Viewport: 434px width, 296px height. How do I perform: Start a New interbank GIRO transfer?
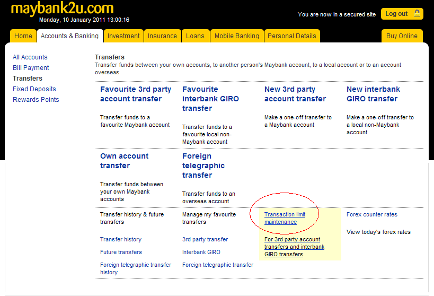pyautogui.click(x=373, y=94)
